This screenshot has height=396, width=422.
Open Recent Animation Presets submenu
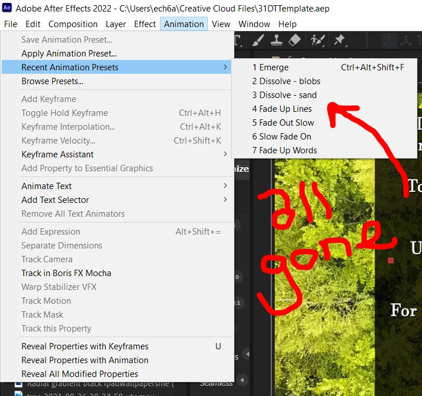(x=116, y=67)
